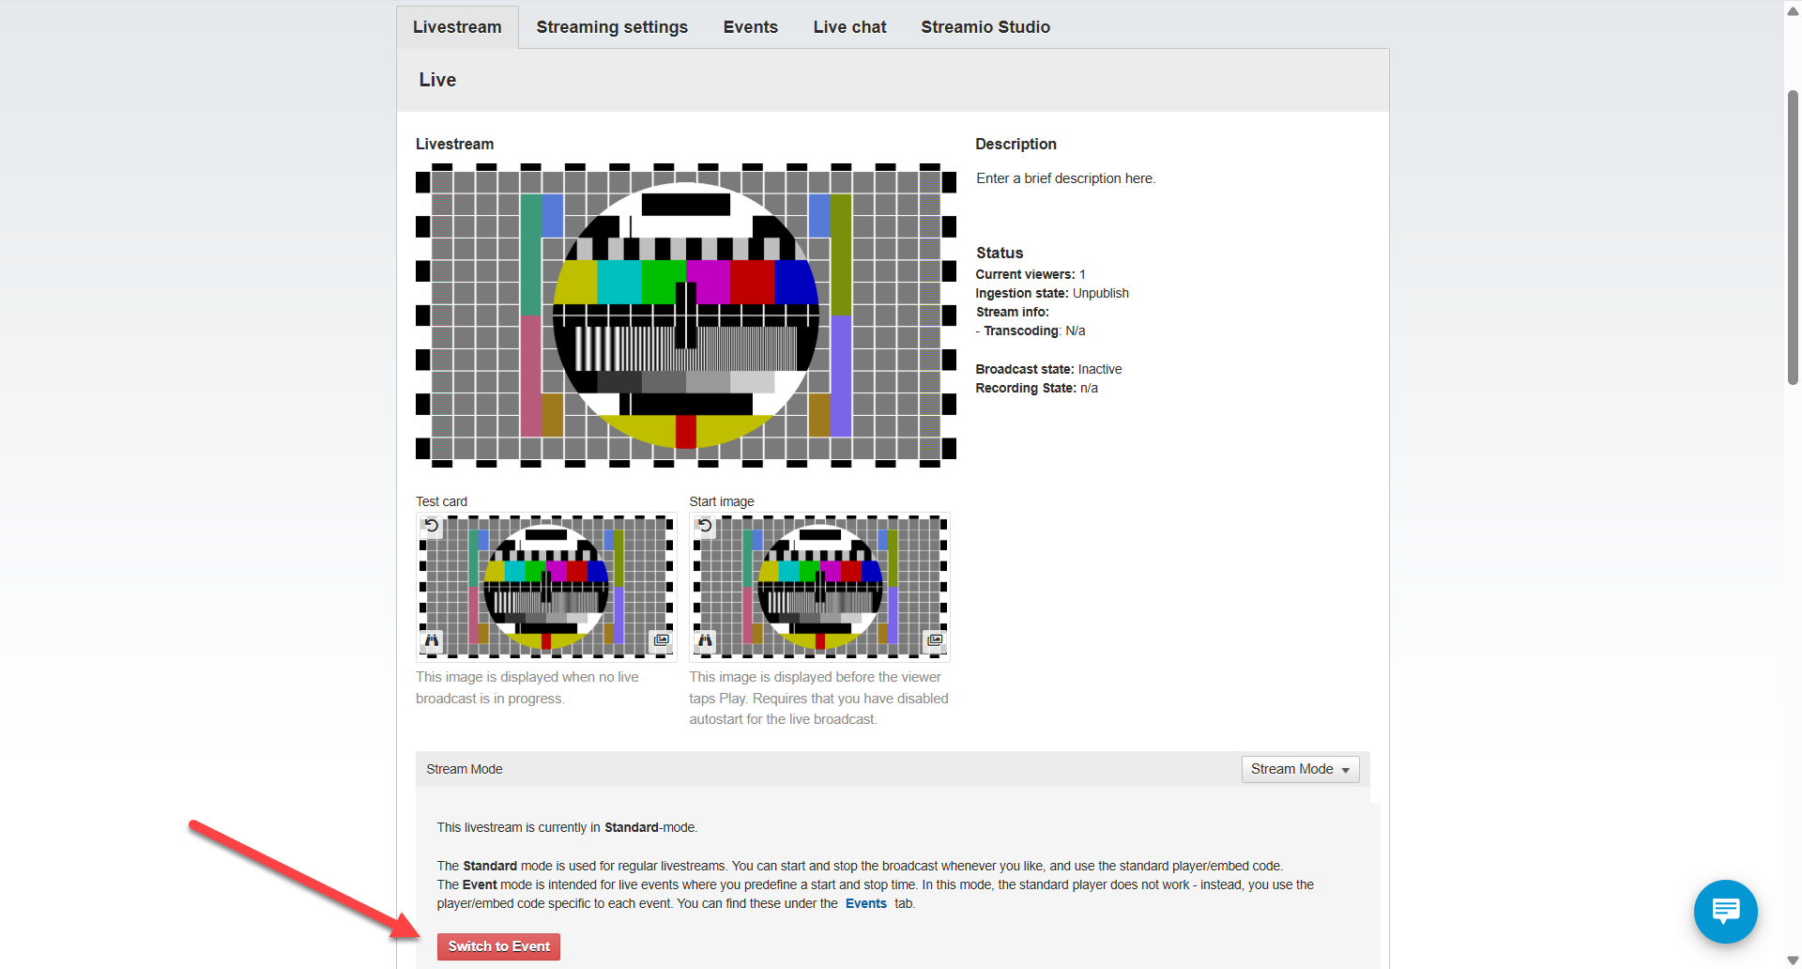Switch to the Streaming settings tab
1802x969 pixels.
pos(612,27)
